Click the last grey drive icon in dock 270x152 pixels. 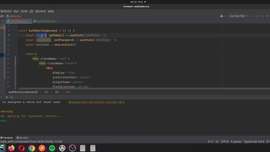tap(93, 148)
